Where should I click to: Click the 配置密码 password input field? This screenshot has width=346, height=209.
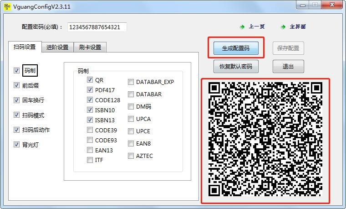97,27
